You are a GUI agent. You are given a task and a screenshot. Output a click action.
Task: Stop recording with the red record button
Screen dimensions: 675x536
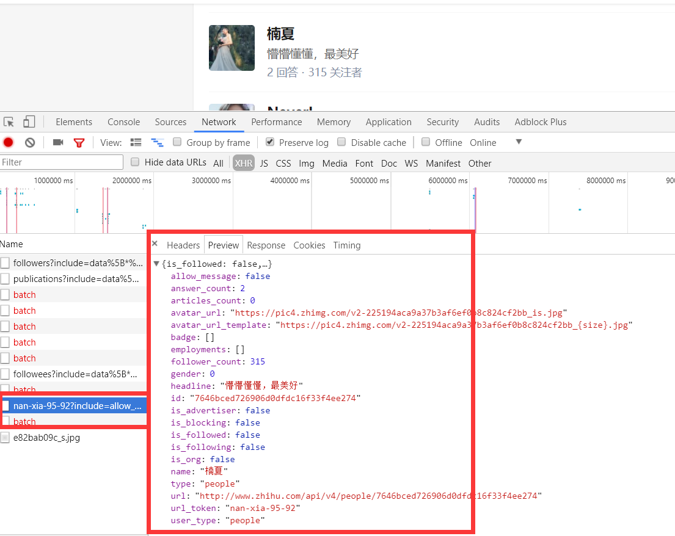[x=8, y=142]
